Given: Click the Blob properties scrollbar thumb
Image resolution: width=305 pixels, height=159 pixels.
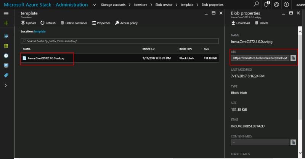Looking at the screenshot, I should tap(300, 77).
